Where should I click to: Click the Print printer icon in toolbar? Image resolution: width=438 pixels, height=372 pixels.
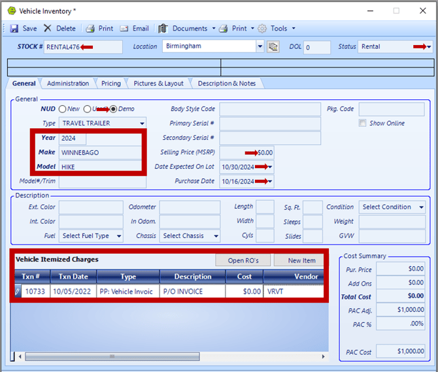[91, 29]
